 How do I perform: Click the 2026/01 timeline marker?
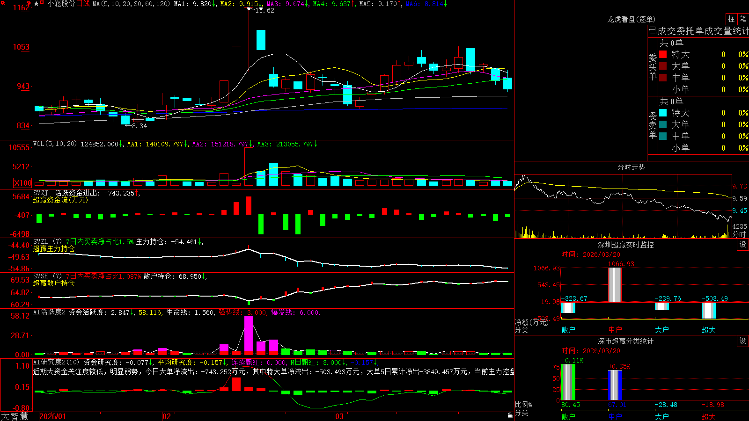[53, 416]
